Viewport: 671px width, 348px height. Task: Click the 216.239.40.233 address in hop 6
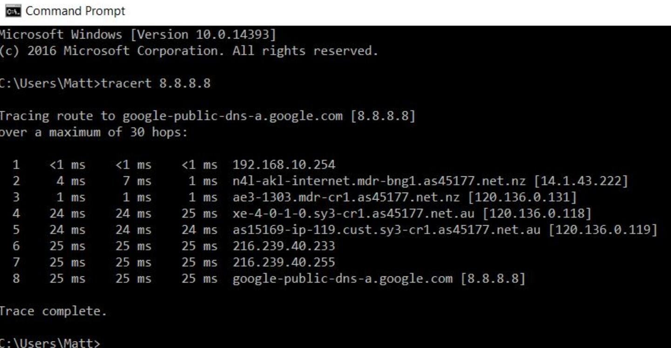(284, 246)
